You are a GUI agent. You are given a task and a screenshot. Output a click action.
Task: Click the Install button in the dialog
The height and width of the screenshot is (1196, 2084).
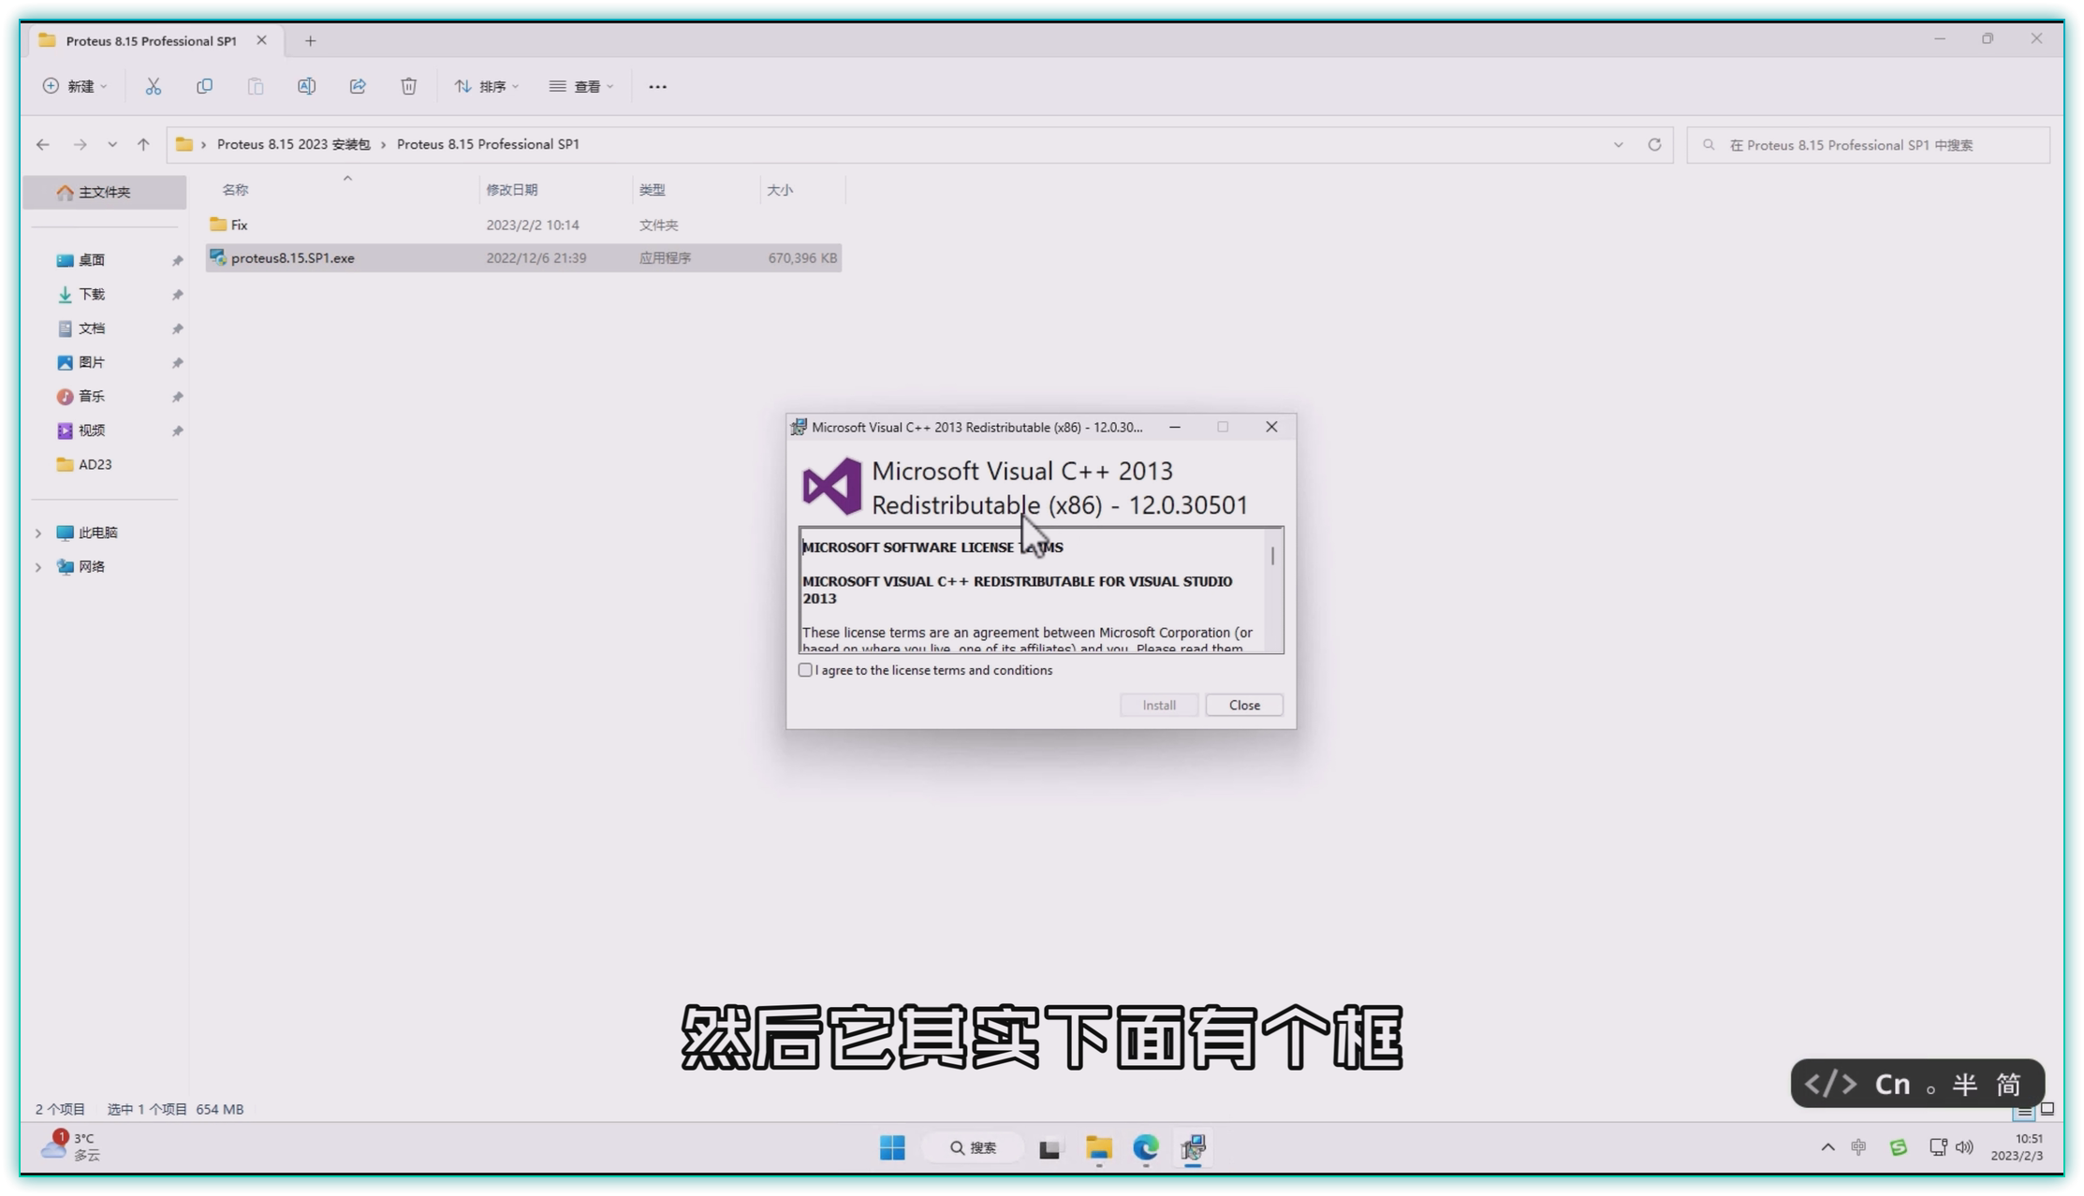[1158, 705]
